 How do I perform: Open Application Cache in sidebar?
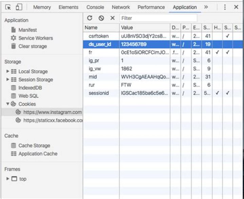(38, 153)
